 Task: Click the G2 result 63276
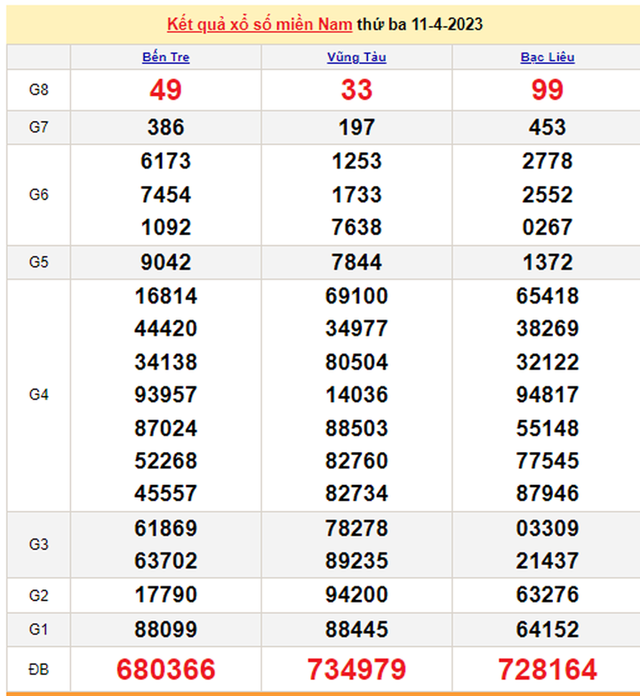pos(547,594)
